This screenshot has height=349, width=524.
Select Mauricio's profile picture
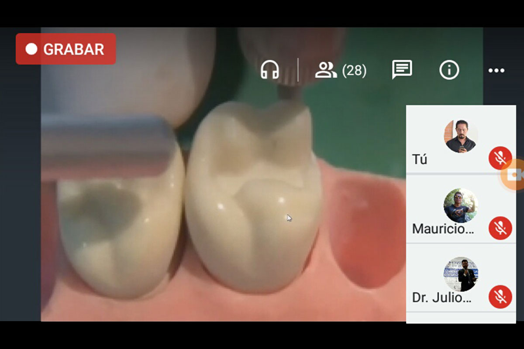461,205
